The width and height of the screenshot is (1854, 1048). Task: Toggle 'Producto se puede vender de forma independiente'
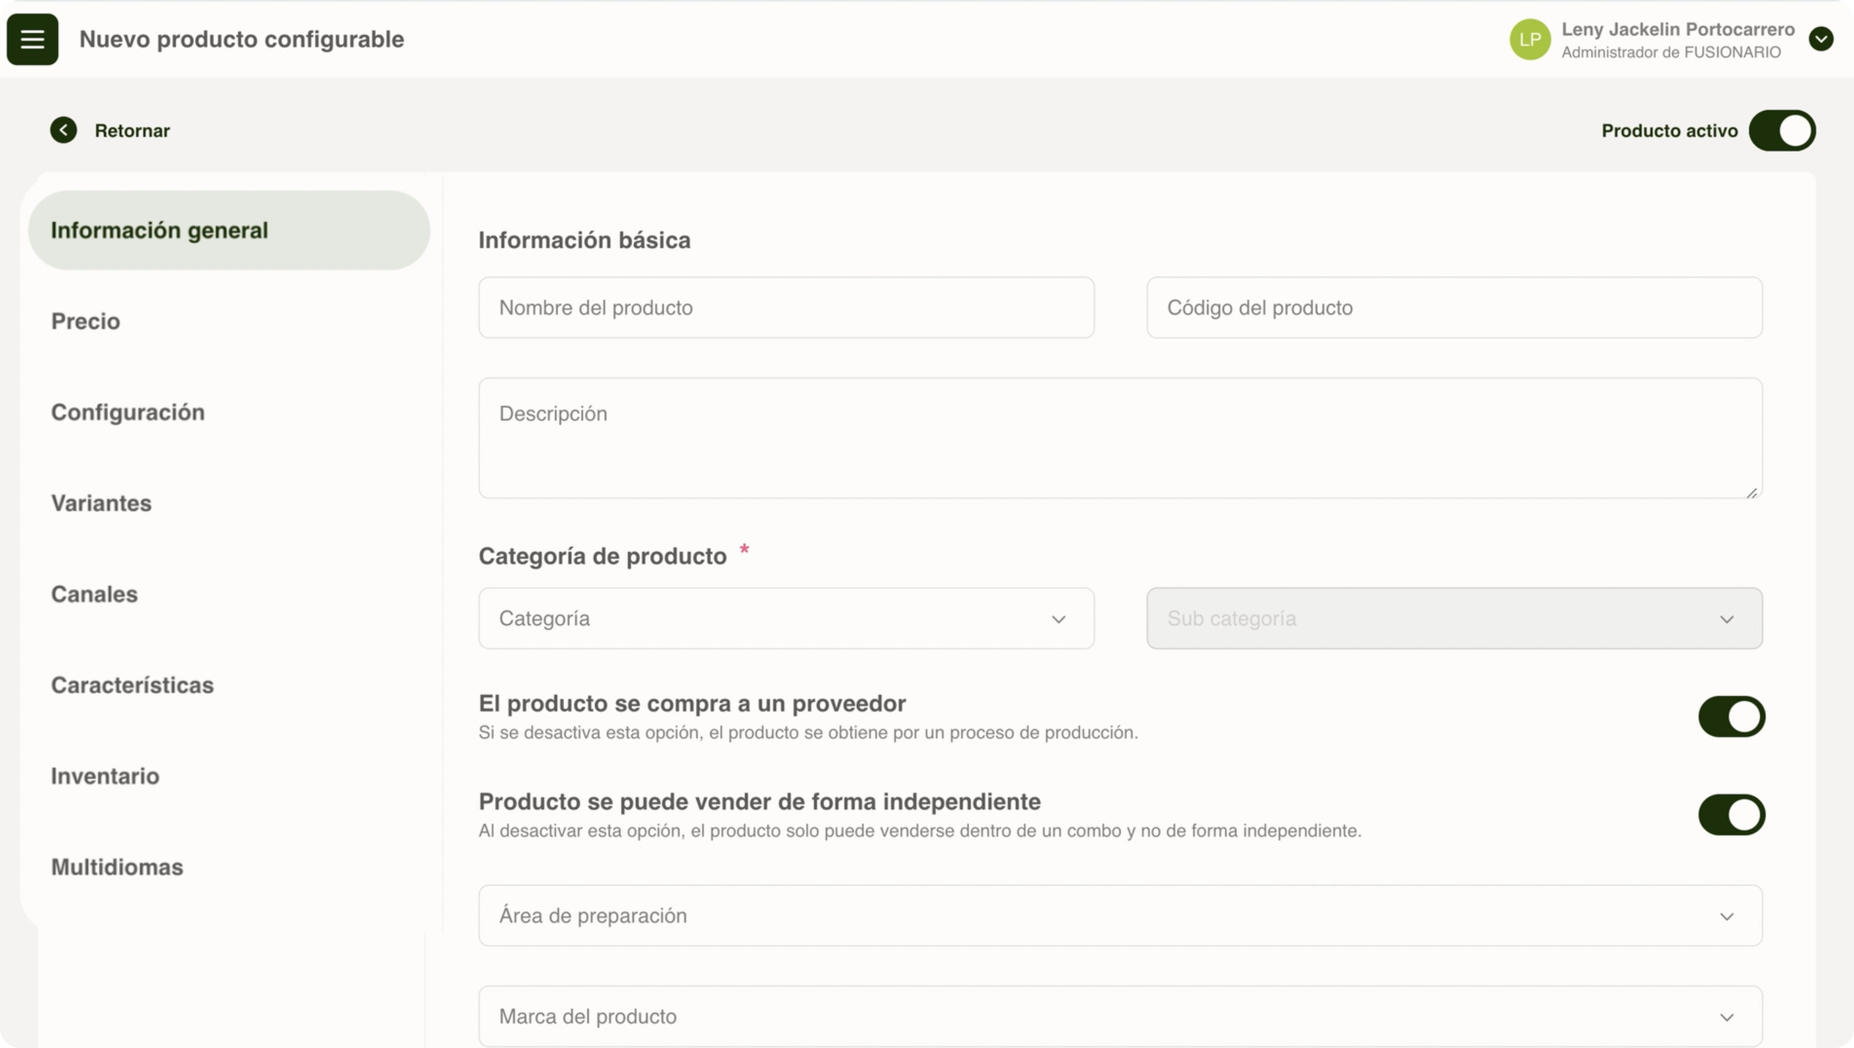coord(1731,815)
